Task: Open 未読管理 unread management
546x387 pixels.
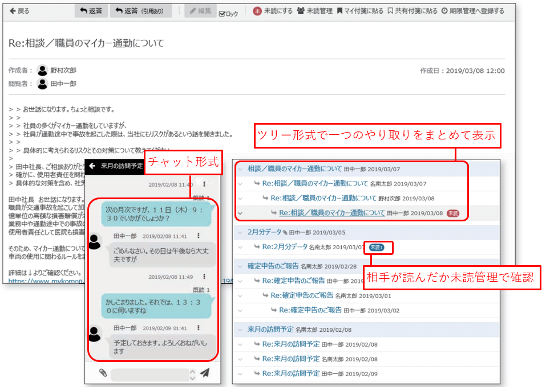Action: [x=314, y=11]
